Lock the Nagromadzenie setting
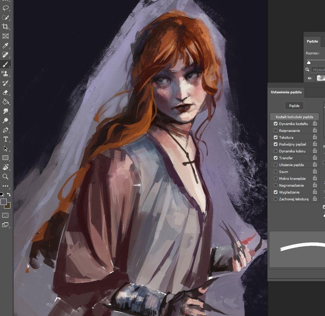The width and height of the screenshot is (325, 316). 315,185
